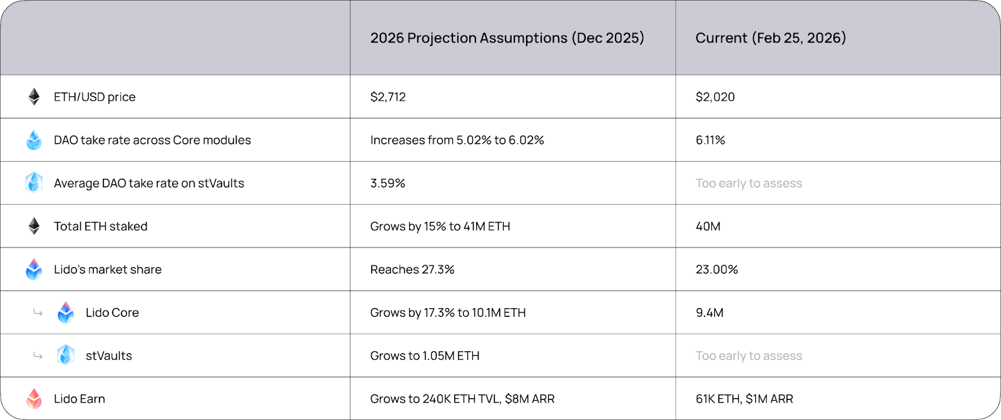Click the Ethereum icon beside Total ETH staked
Screen dimensions: 1001x420
[34, 226]
